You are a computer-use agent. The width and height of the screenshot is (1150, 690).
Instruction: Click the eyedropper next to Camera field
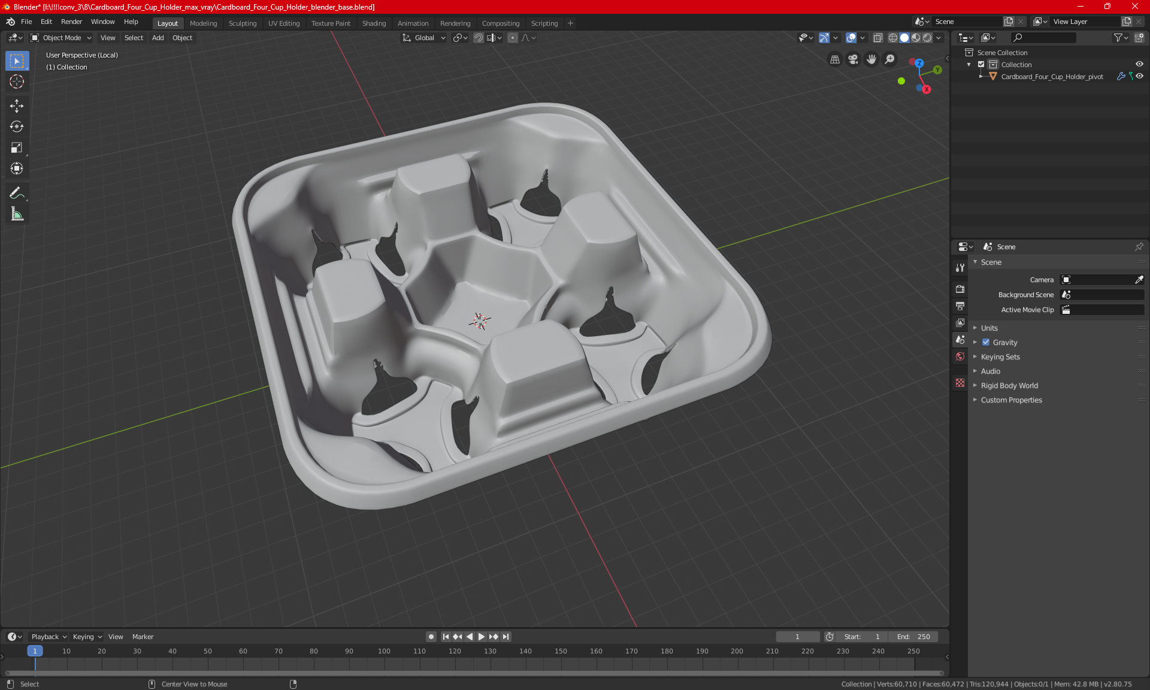pyautogui.click(x=1139, y=280)
